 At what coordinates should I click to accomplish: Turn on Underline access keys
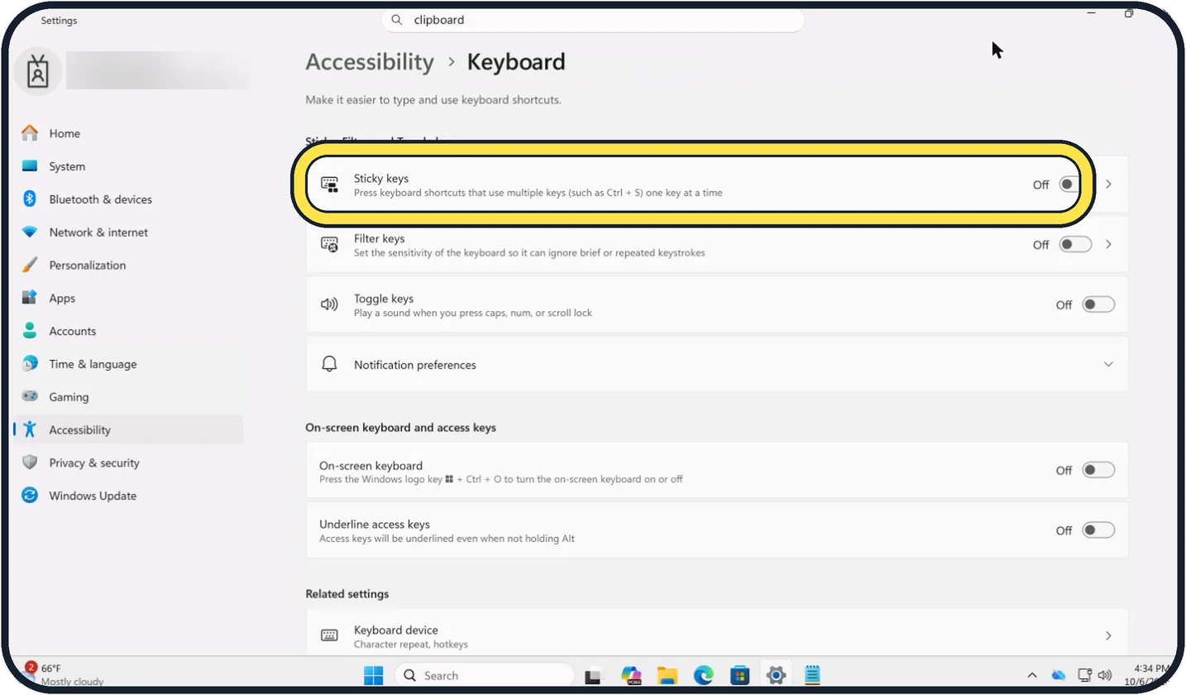(1098, 530)
